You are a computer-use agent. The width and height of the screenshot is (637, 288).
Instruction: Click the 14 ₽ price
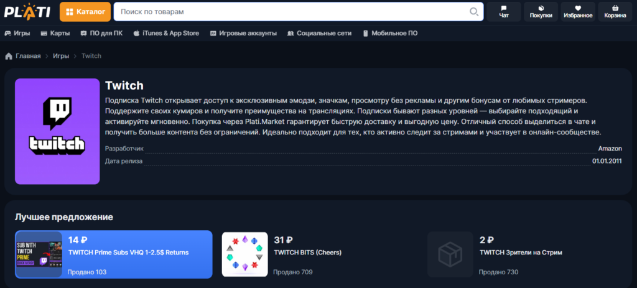(78, 240)
